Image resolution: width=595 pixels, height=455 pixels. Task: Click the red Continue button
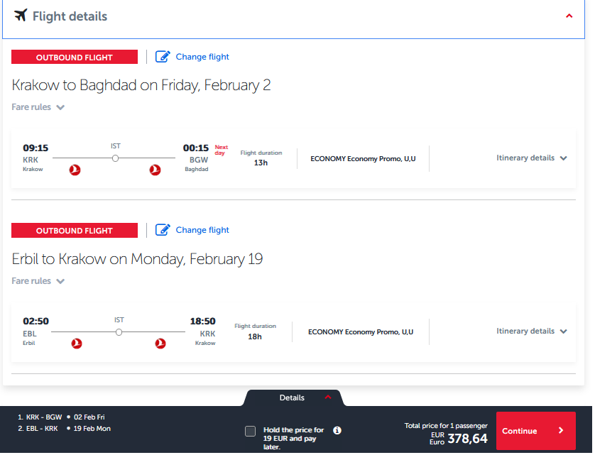[x=535, y=431]
